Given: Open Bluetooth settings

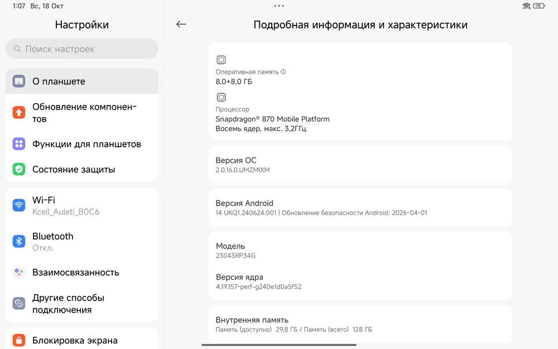Looking at the screenshot, I should coord(82,242).
